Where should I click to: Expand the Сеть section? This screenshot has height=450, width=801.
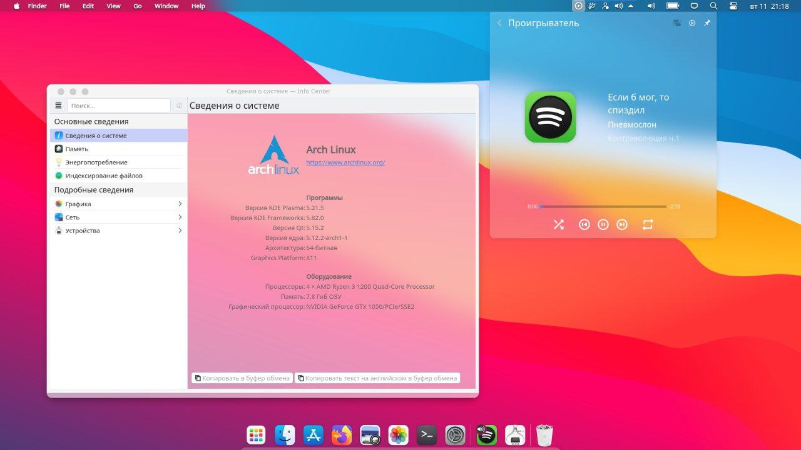click(118, 217)
